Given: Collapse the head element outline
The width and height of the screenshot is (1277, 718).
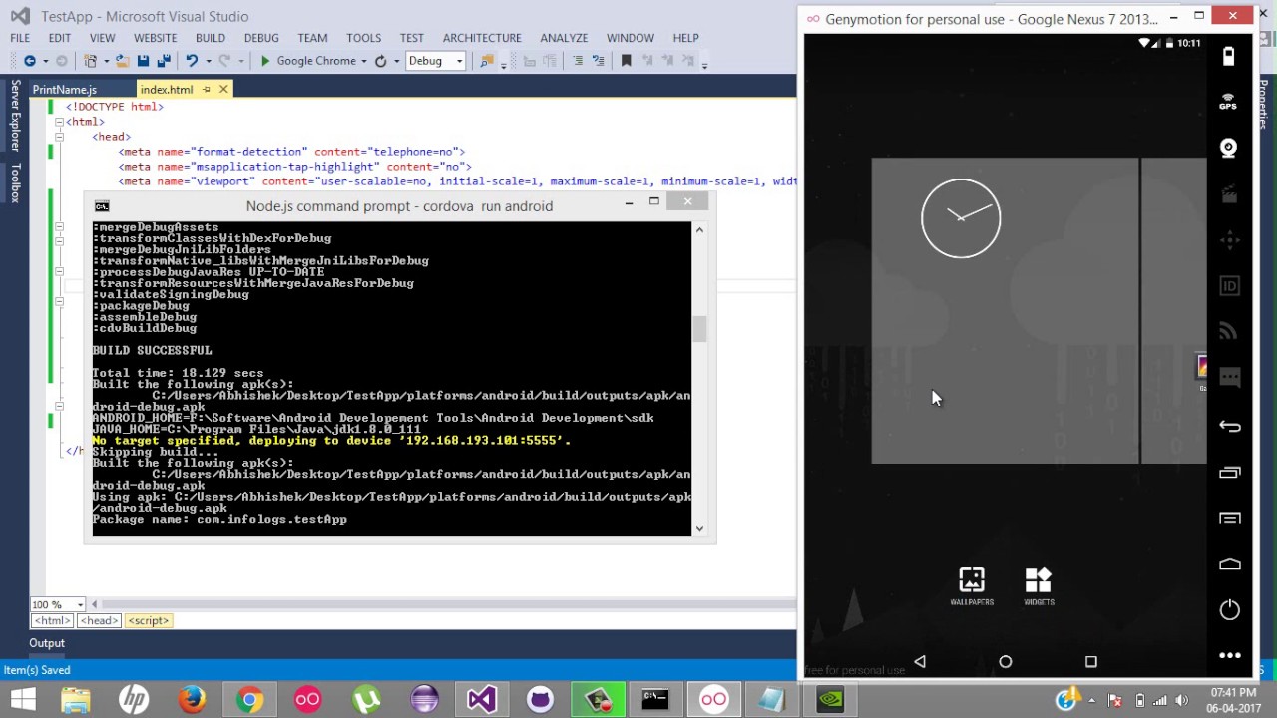Looking at the screenshot, I should [x=59, y=137].
